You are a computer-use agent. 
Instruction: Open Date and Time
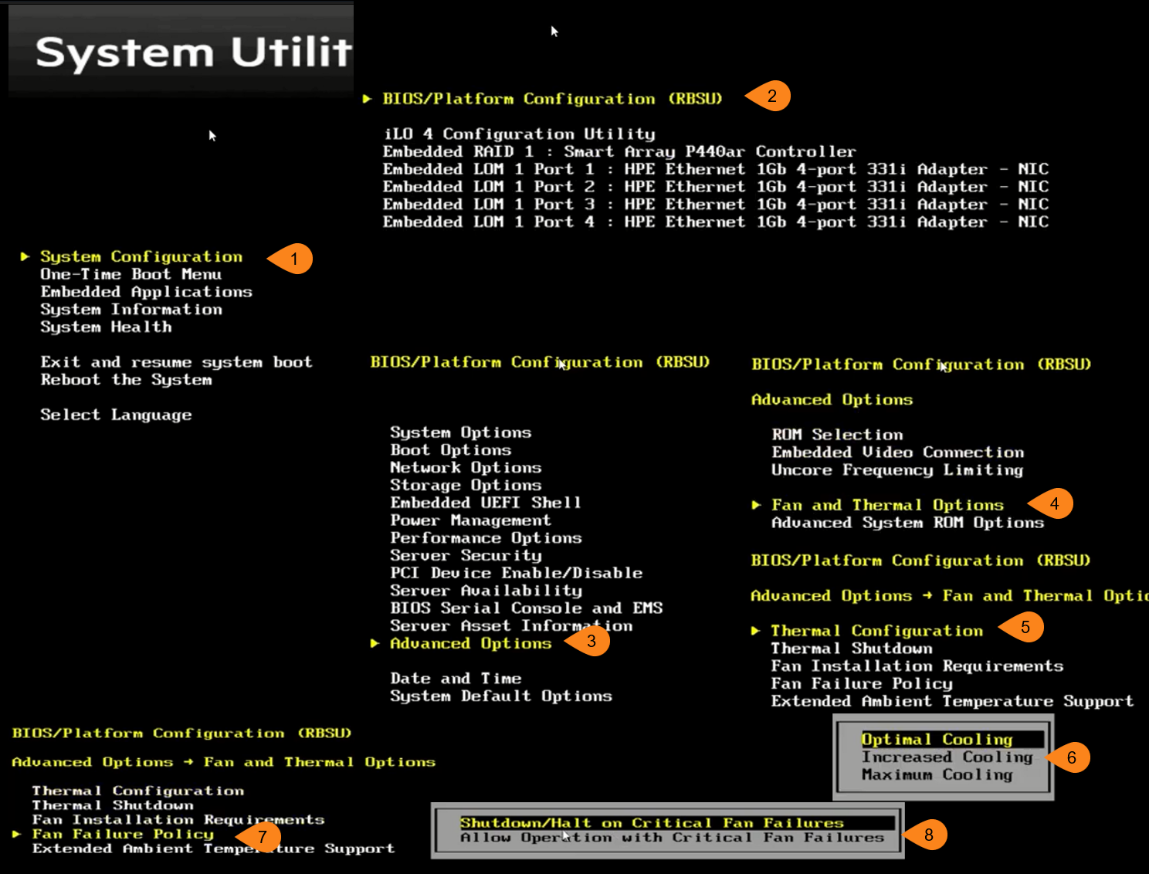tap(456, 679)
